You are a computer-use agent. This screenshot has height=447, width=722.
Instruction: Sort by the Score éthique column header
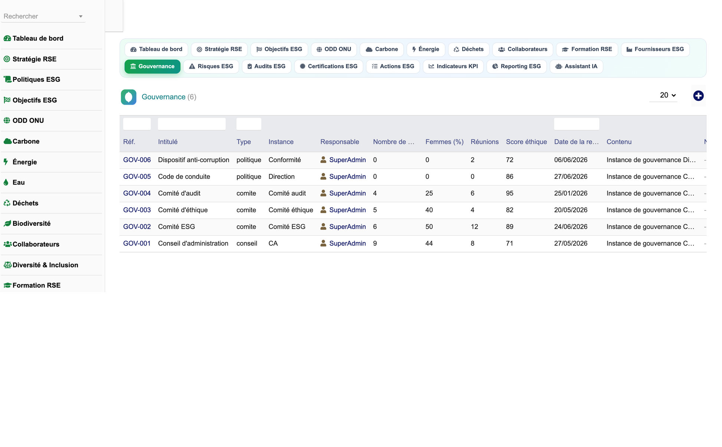click(526, 142)
